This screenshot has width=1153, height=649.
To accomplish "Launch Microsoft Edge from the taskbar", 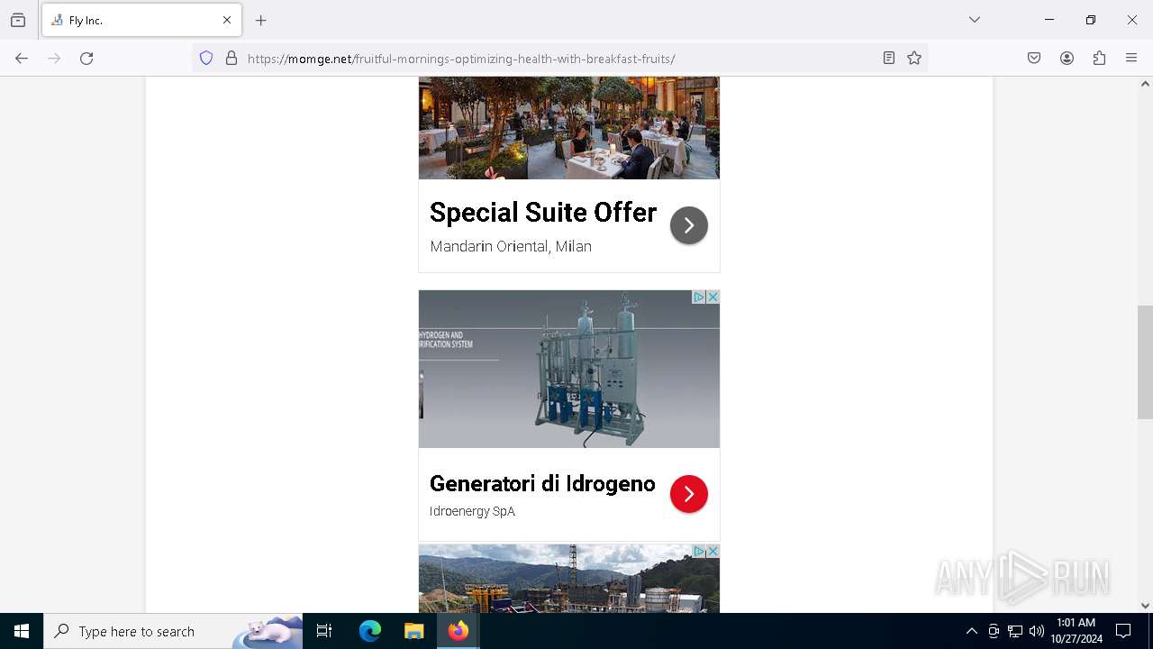I will pyautogui.click(x=370, y=631).
